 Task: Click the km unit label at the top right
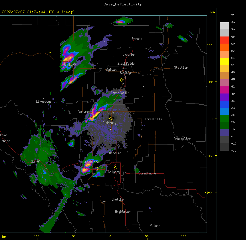tap(213, 12)
